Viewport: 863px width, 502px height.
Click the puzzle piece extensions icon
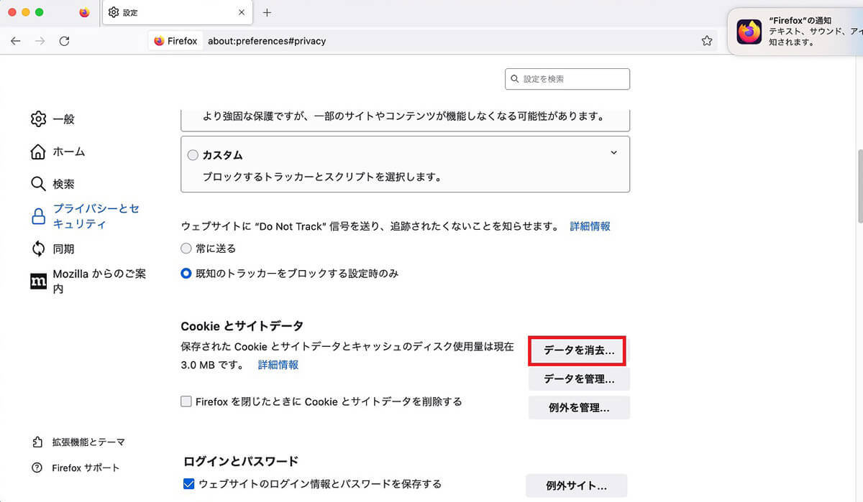pos(37,442)
